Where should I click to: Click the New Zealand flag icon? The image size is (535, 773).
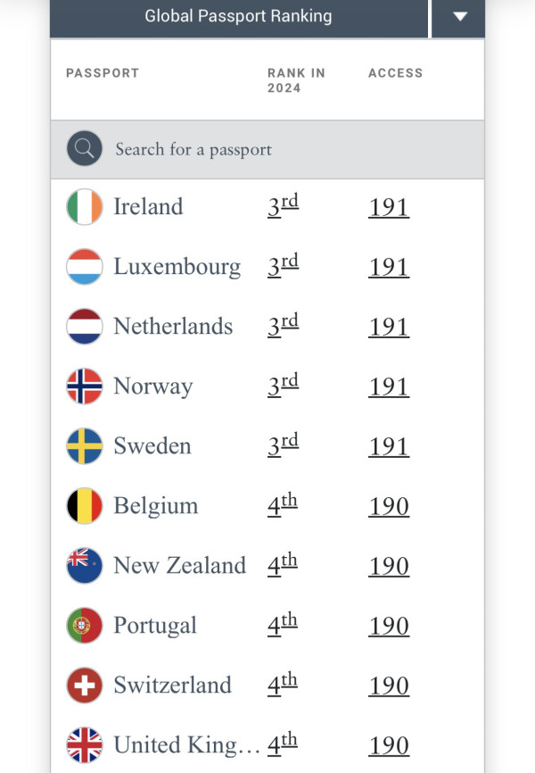point(85,566)
